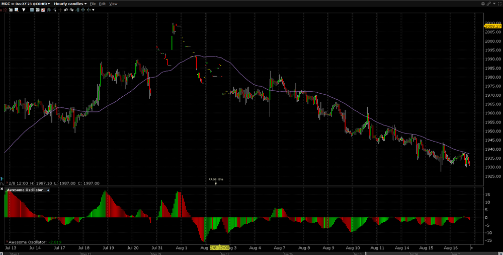503x255 pixels.
Task: Click the current price label 2008.27
Action: (x=487, y=26)
